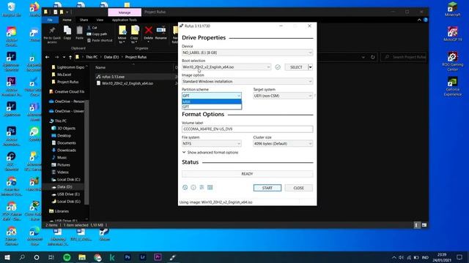Viewport: 469px width, 263px height.
Task: Open GeForce Experience desktop shortcut
Action: click(x=452, y=86)
